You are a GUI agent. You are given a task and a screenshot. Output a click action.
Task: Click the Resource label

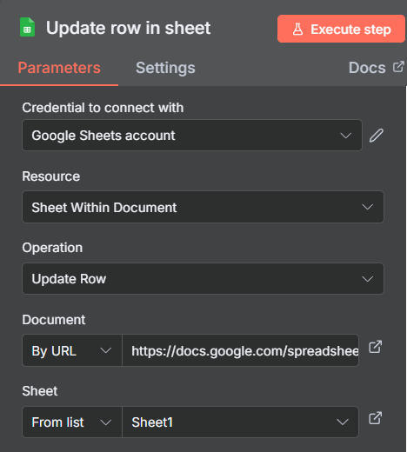(51, 176)
